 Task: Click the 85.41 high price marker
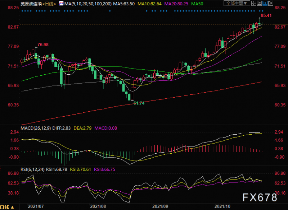click(x=266, y=15)
